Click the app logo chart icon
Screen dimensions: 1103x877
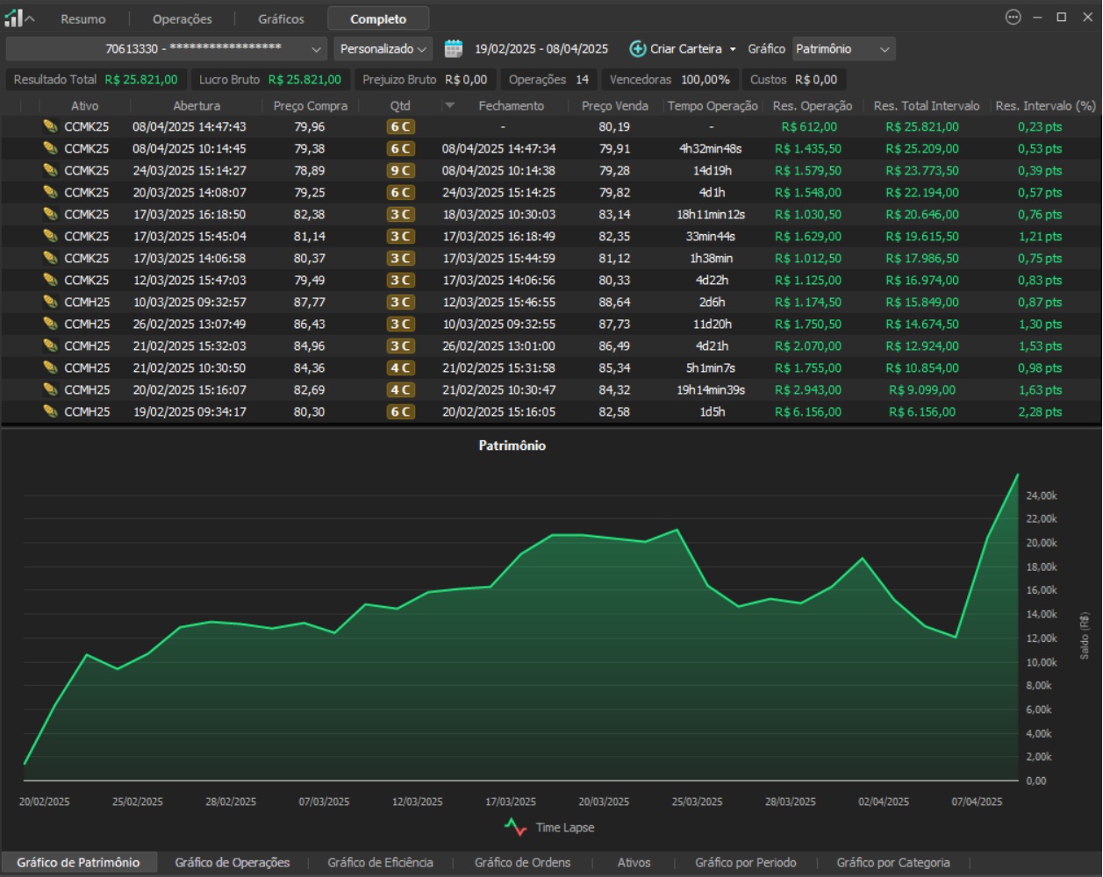point(13,18)
